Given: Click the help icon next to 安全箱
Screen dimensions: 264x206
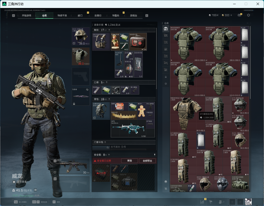Looking at the screenshot, I should (x=109, y=154).
